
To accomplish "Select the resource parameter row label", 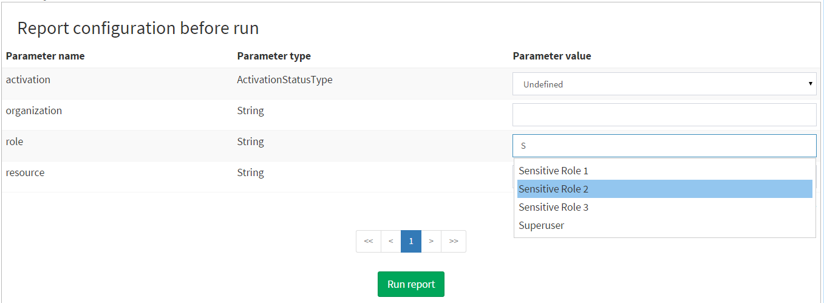I will 25,172.
